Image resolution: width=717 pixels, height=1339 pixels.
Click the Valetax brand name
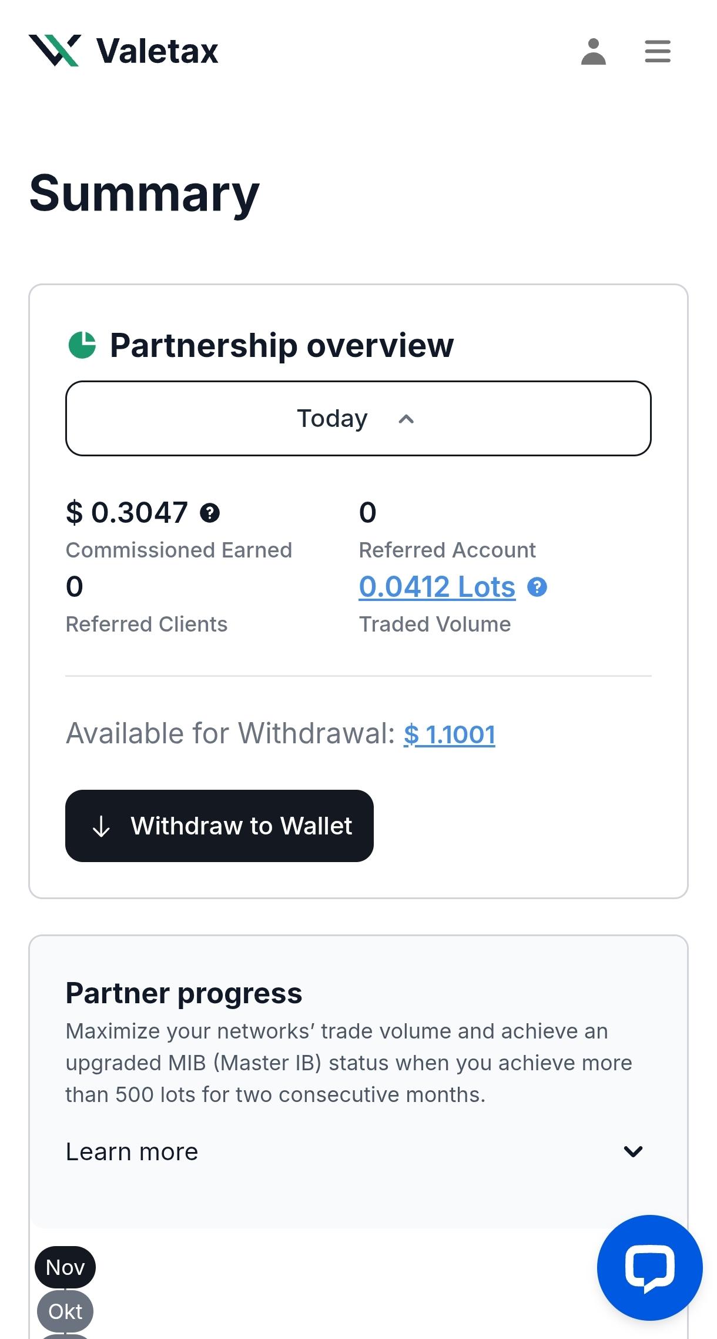pyautogui.click(x=157, y=51)
